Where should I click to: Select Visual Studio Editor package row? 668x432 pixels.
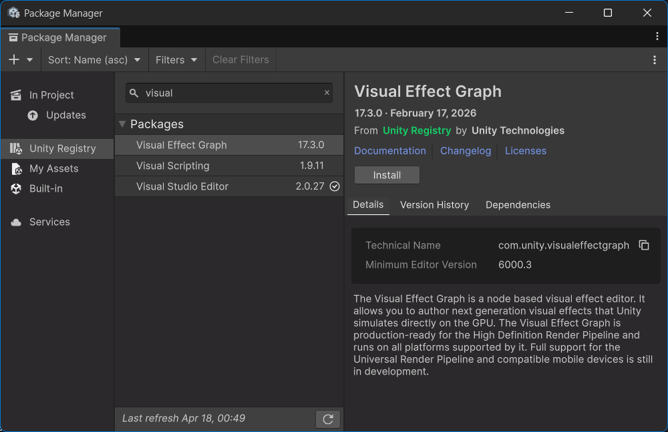(228, 186)
